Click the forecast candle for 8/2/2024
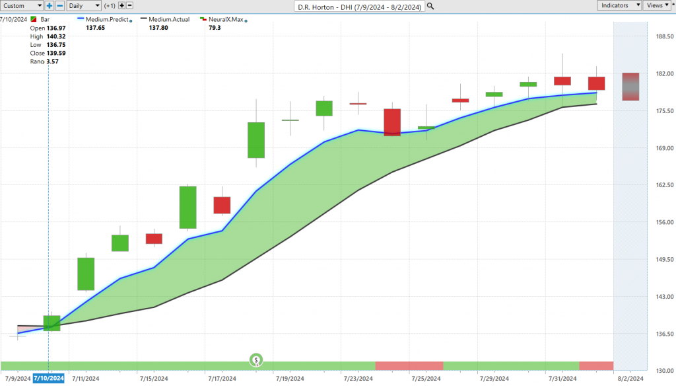The height and width of the screenshot is (386, 676). [630, 87]
